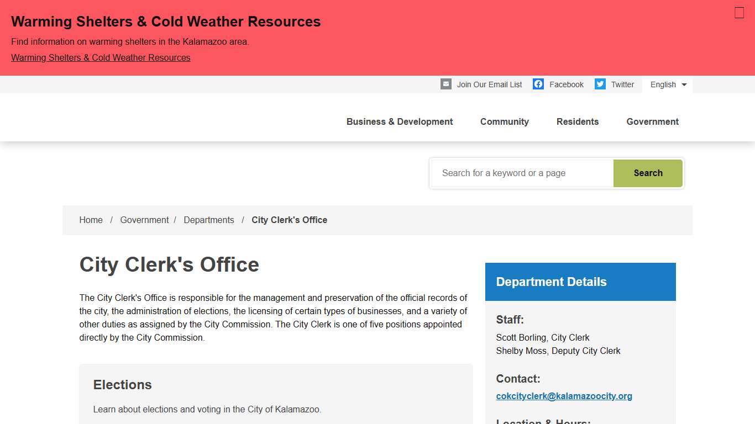Click the Twitter bird icon

coord(600,84)
